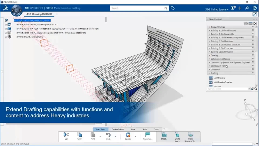Click the Share arrow icon
259x146 pixels.
pos(247,8)
